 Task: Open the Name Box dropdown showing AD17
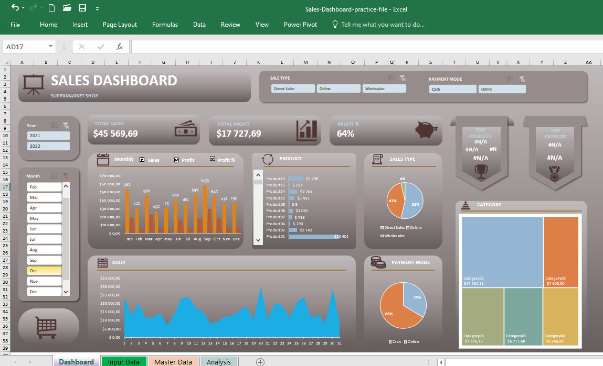point(51,46)
